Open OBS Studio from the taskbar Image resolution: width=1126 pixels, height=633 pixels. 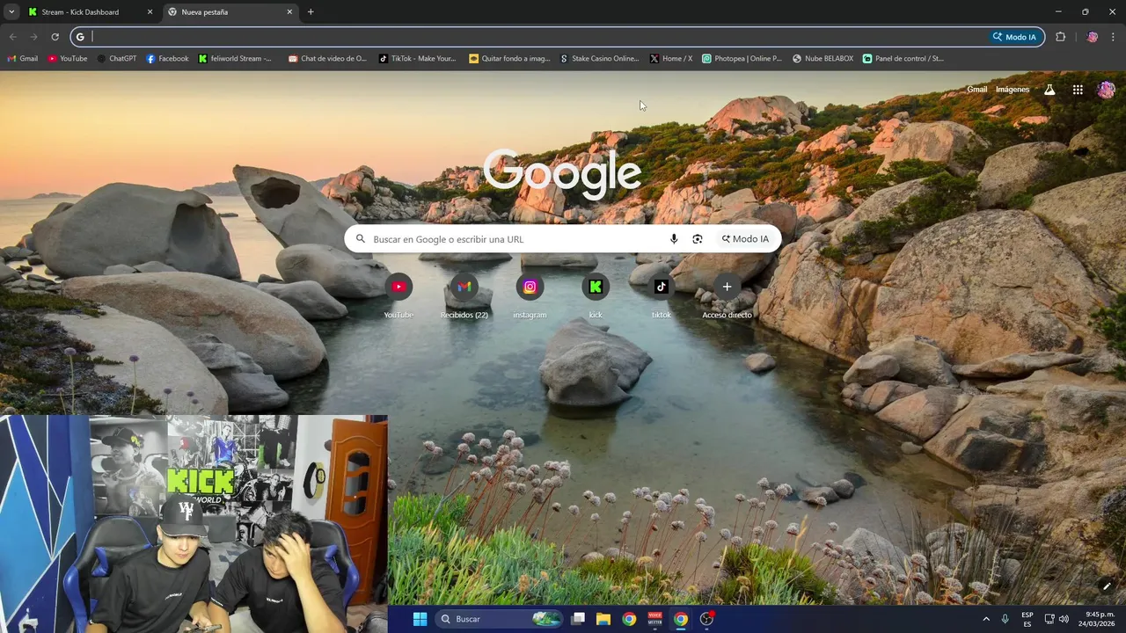[x=706, y=619]
